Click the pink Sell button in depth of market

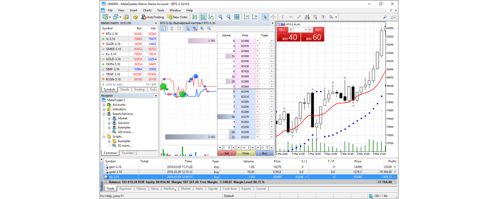227,153
